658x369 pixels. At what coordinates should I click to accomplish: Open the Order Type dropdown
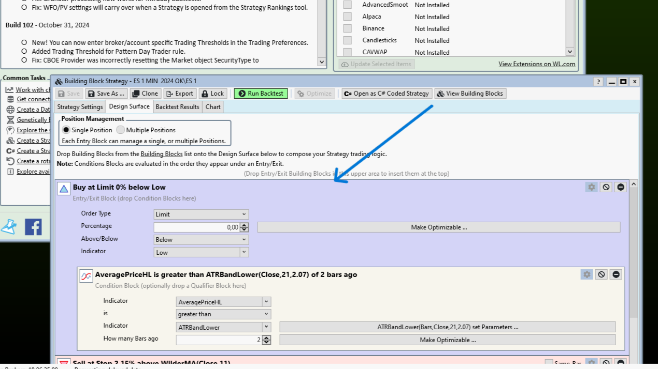[201, 214]
